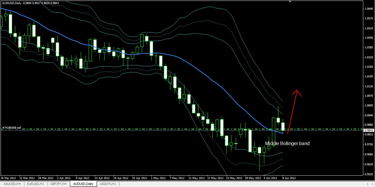
Task: Click the 1.0320 price scale label
Action: [x=368, y=57]
